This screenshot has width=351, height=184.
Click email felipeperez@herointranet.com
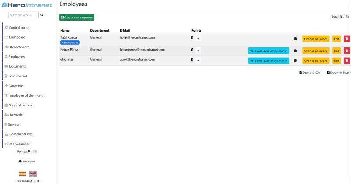point(142,50)
